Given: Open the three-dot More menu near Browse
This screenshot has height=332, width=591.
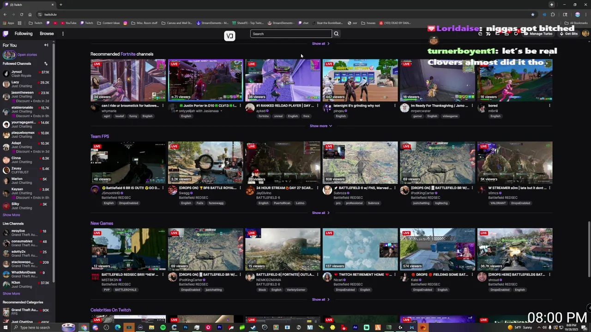Looking at the screenshot, I should point(63,34).
